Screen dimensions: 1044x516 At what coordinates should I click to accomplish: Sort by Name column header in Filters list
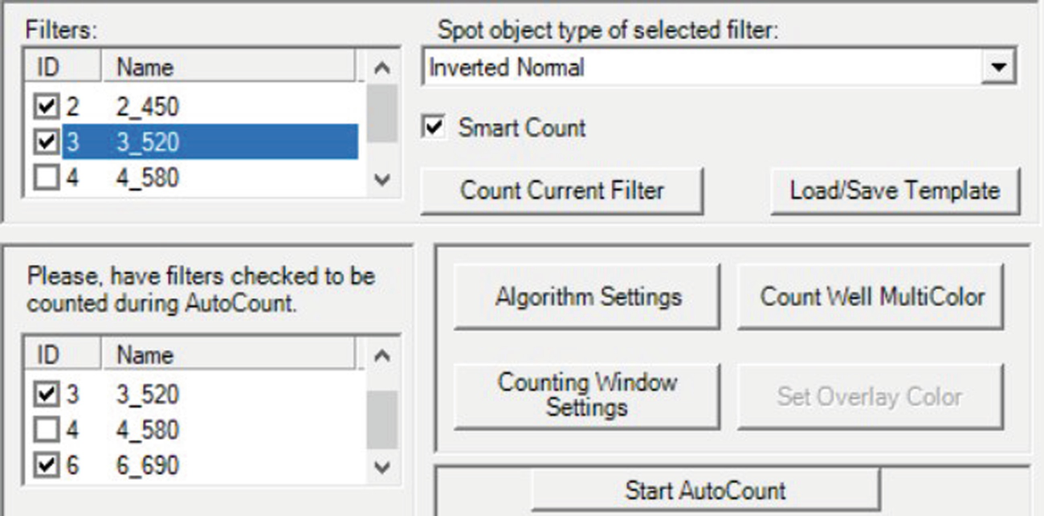pos(228,68)
